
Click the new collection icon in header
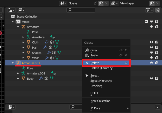(157, 10)
